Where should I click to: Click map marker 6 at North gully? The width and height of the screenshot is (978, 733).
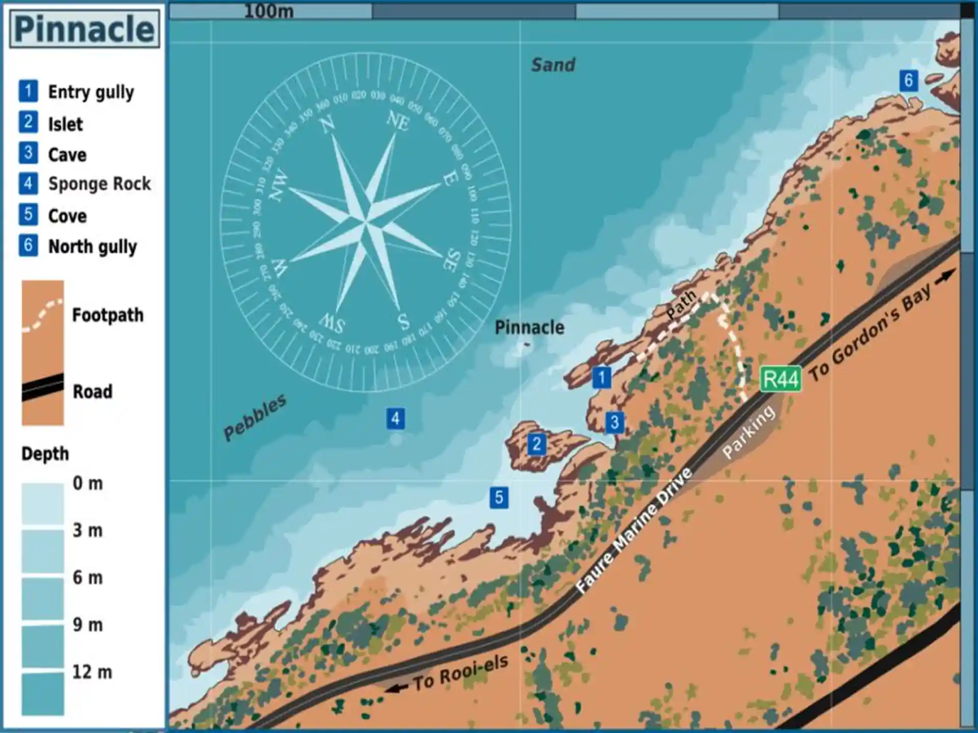tap(908, 80)
